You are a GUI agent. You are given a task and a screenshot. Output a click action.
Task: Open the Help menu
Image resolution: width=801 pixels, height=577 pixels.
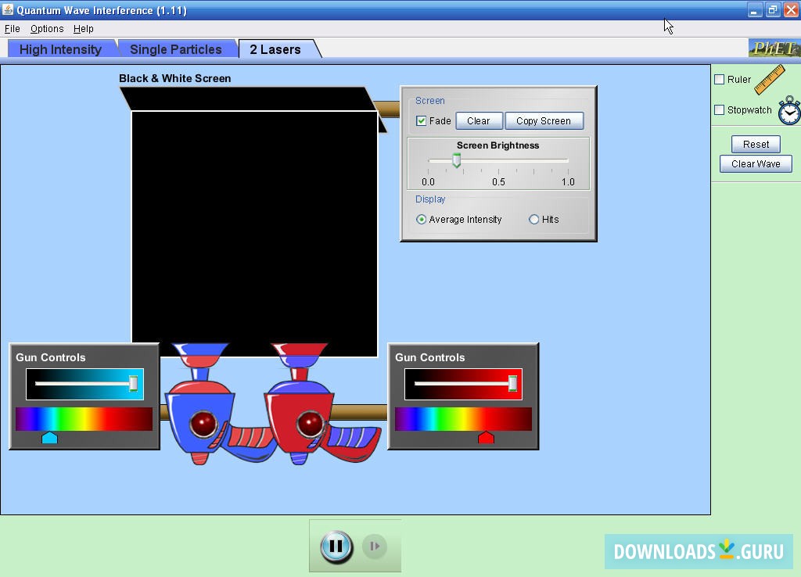coord(83,29)
